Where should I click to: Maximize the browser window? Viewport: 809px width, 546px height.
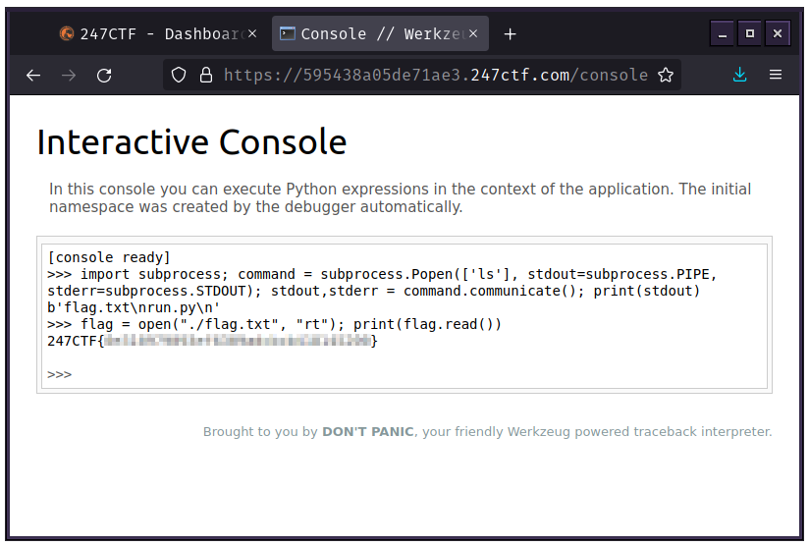tap(750, 34)
